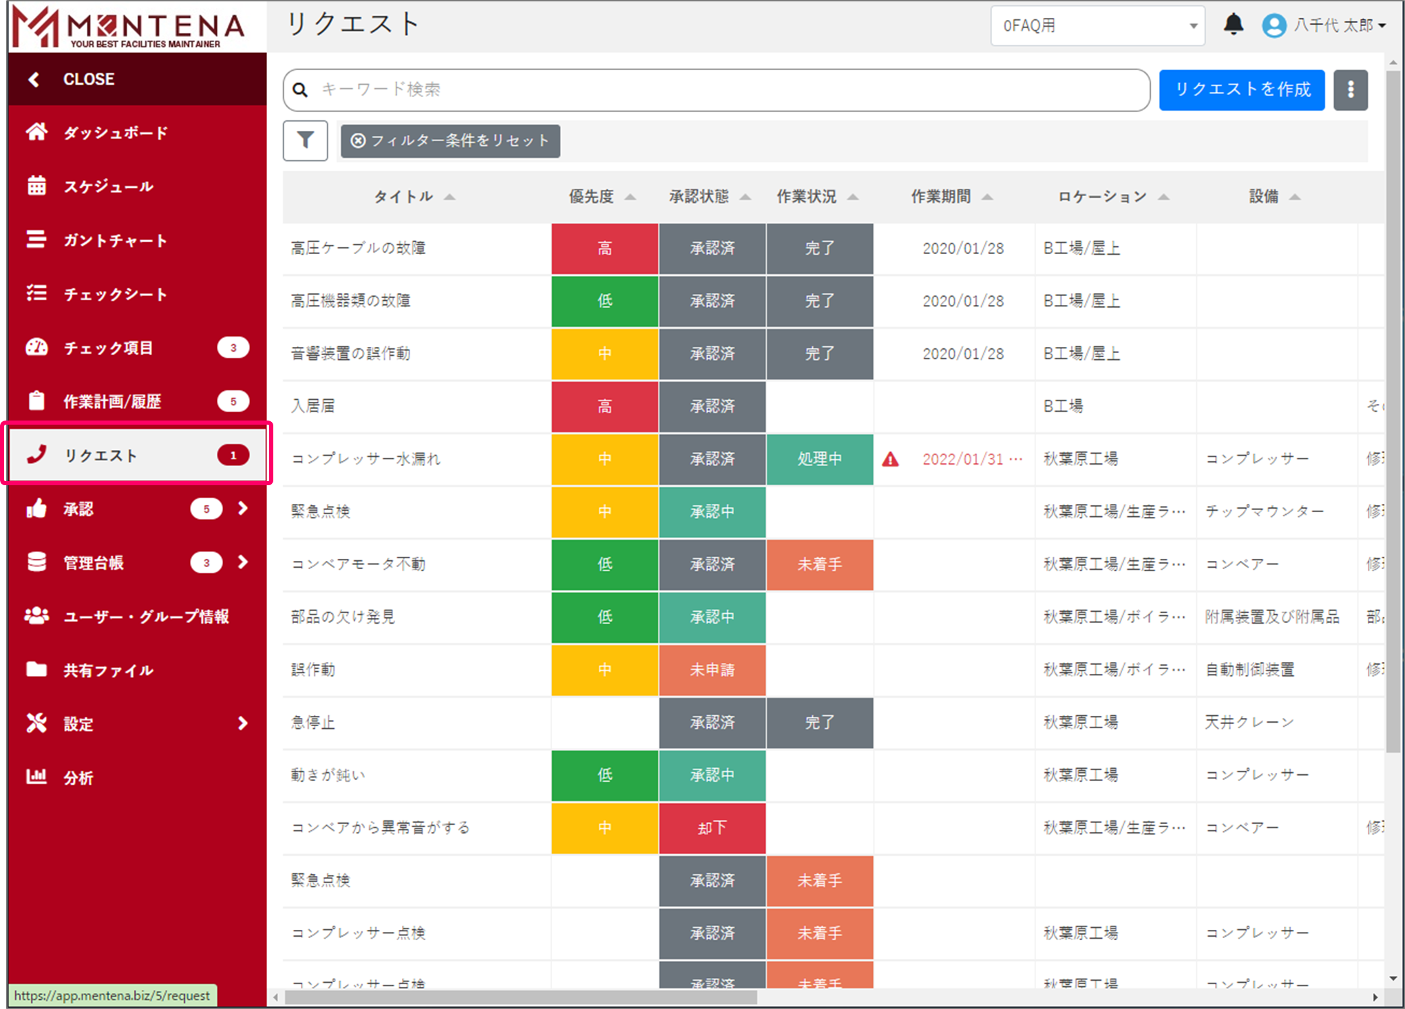Viewport: 1405px width, 1009px height.
Task: Click the three-dot more options button
Action: pos(1350,89)
